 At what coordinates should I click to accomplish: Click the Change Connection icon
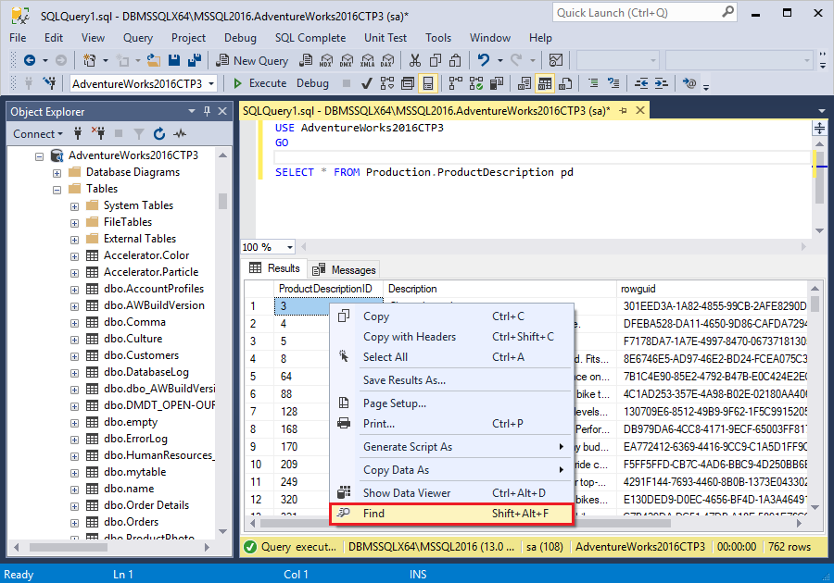49,83
